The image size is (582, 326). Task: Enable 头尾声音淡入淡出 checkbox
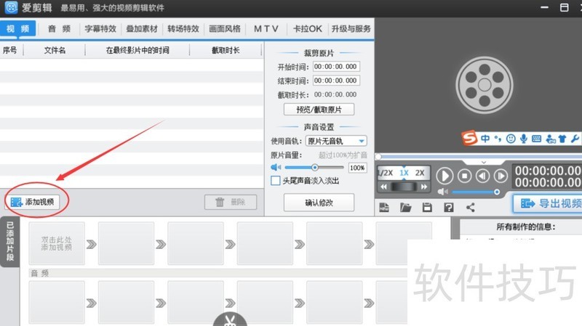coord(276,181)
